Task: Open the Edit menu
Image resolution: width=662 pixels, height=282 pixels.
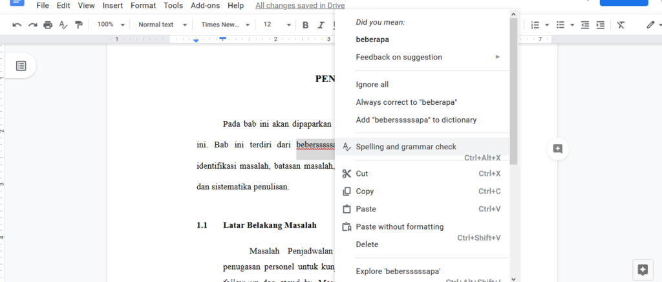Action: point(63,5)
